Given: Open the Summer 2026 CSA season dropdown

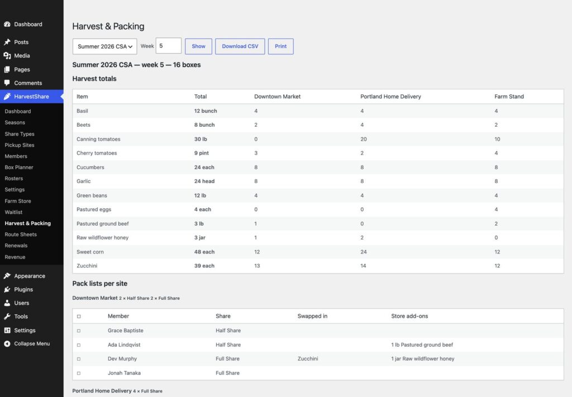Looking at the screenshot, I should click(x=104, y=46).
